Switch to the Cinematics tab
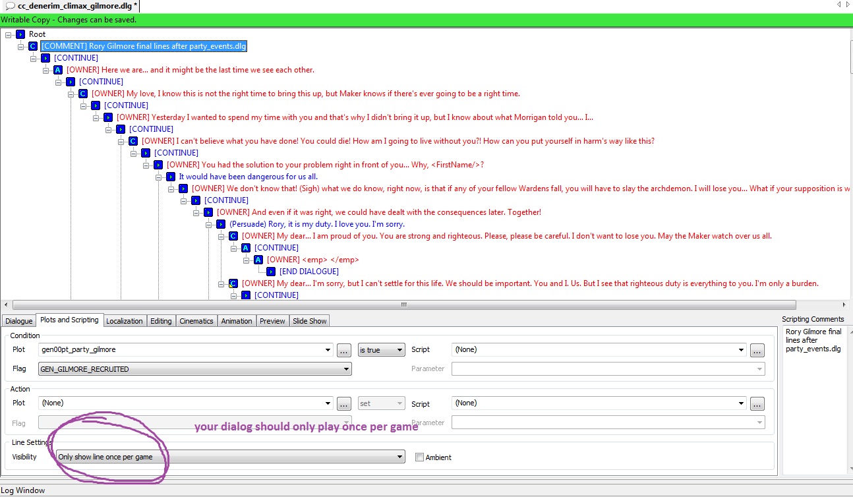The width and height of the screenshot is (853, 497). click(x=196, y=321)
